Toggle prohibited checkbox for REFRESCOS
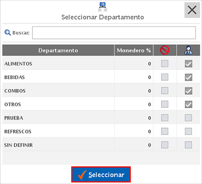 point(165,132)
